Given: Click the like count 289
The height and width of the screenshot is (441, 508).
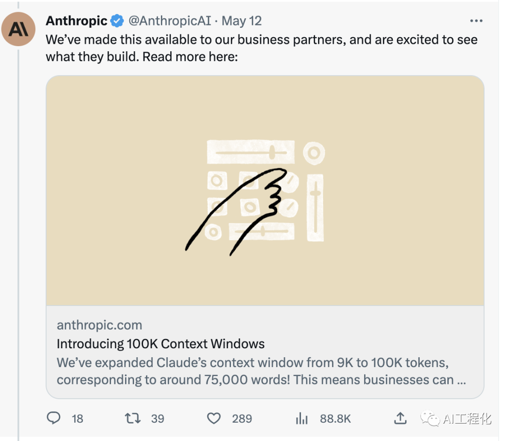Looking at the screenshot, I should click(x=242, y=418).
